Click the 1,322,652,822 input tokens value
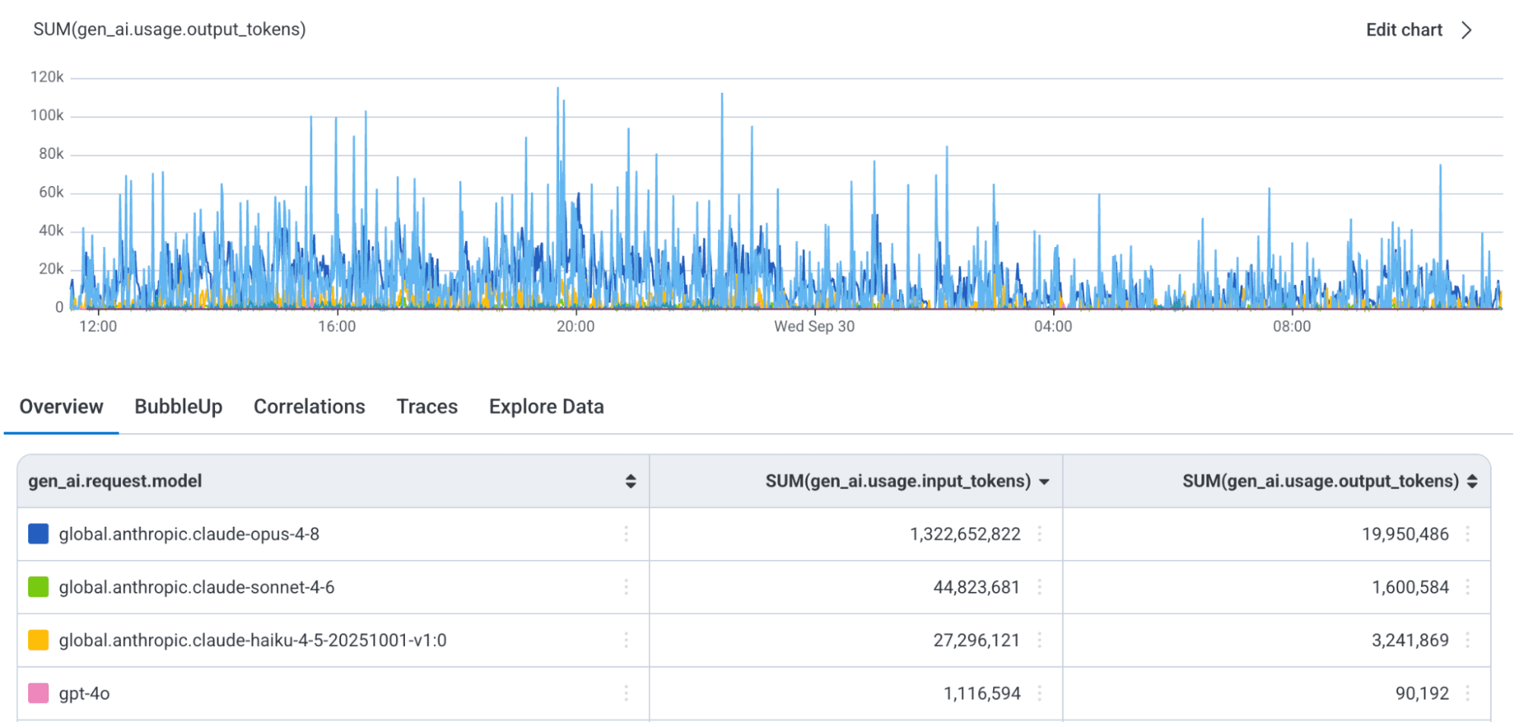The image size is (1519, 722). pos(965,534)
